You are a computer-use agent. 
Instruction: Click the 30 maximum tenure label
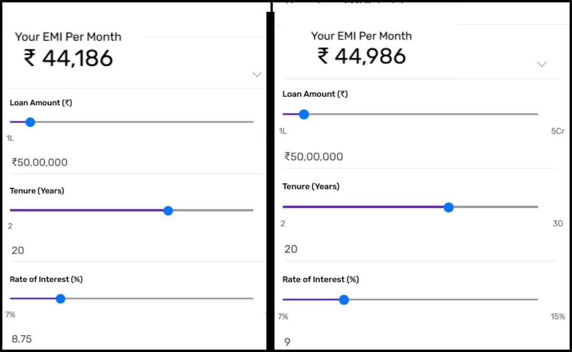(558, 224)
